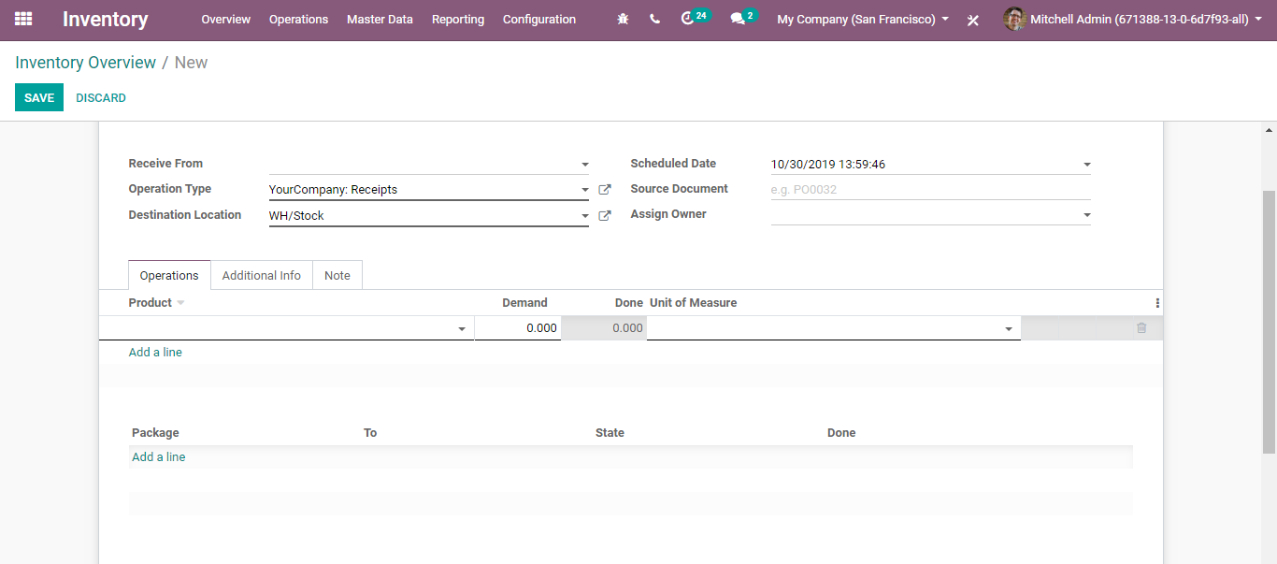Open the Configuration menu

coord(539,19)
